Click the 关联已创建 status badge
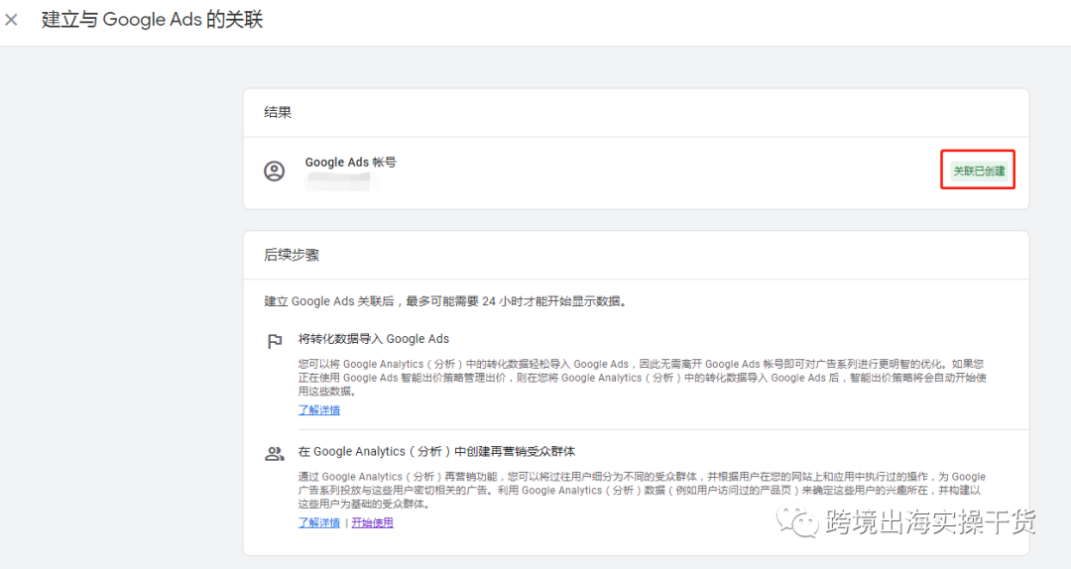Screen dimensions: 1071x569 click(979, 171)
